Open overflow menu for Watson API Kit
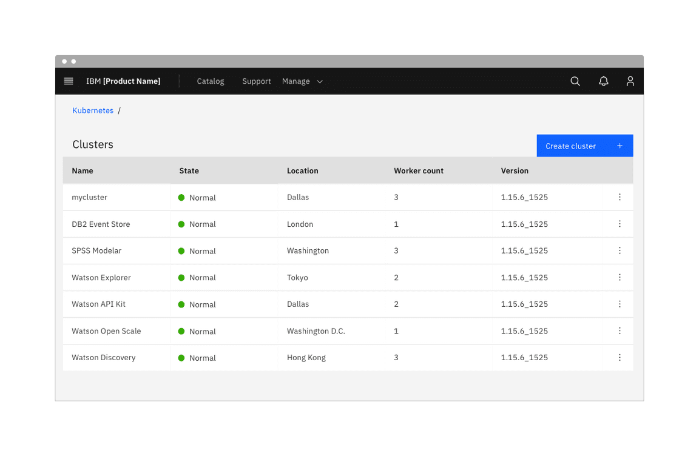Image resolution: width=699 pixels, height=456 pixels. tap(620, 304)
